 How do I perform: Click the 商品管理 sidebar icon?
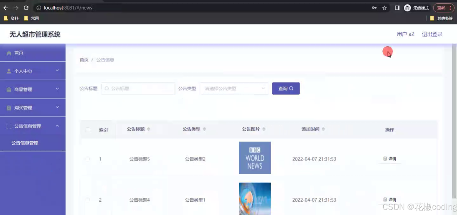(x=10, y=89)
